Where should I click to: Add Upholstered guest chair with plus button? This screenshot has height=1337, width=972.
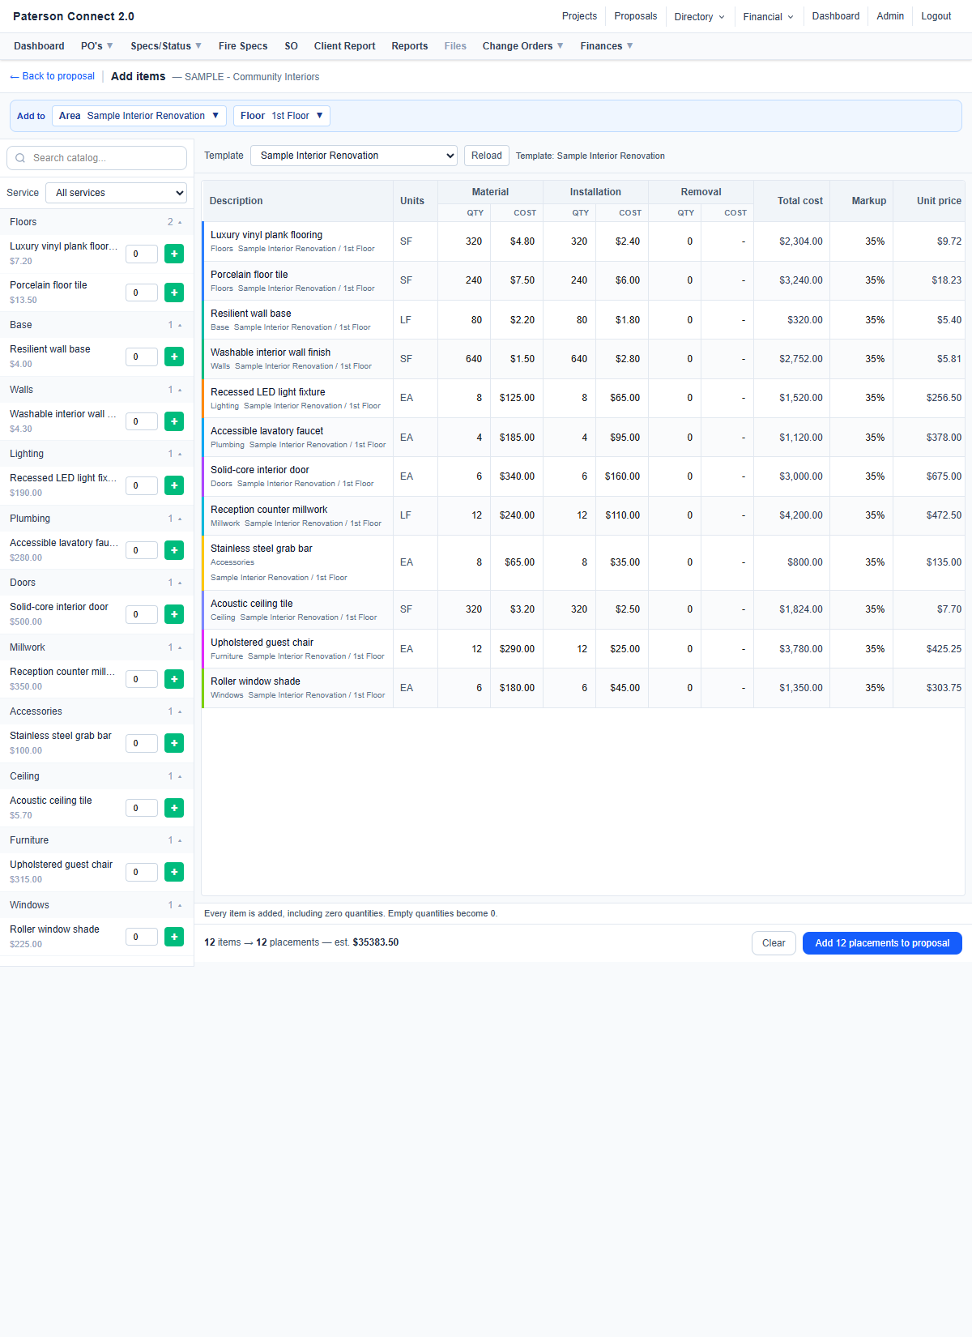174,872
